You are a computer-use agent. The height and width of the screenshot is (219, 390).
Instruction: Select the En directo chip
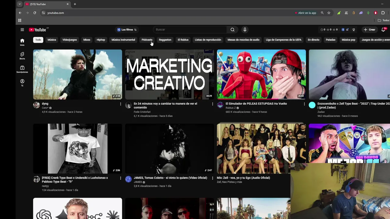pyautogui.click(x=314, y=40)
